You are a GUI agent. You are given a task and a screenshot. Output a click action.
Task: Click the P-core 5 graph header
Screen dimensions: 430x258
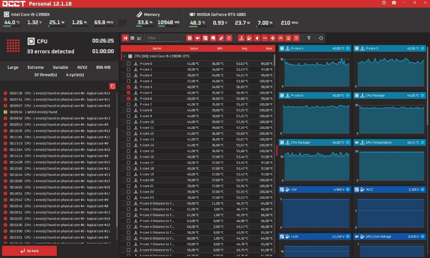coord(390,48)
